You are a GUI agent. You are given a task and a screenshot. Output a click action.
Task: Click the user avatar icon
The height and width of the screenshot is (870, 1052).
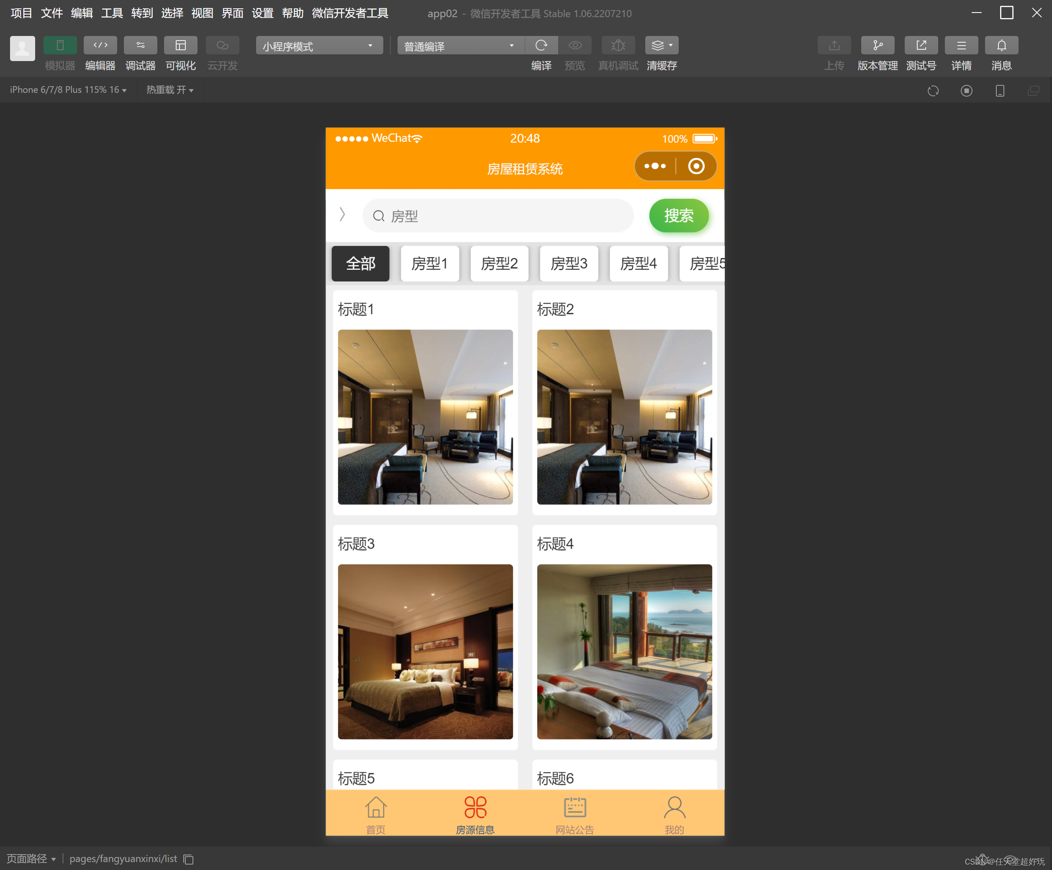click(23, 49)
